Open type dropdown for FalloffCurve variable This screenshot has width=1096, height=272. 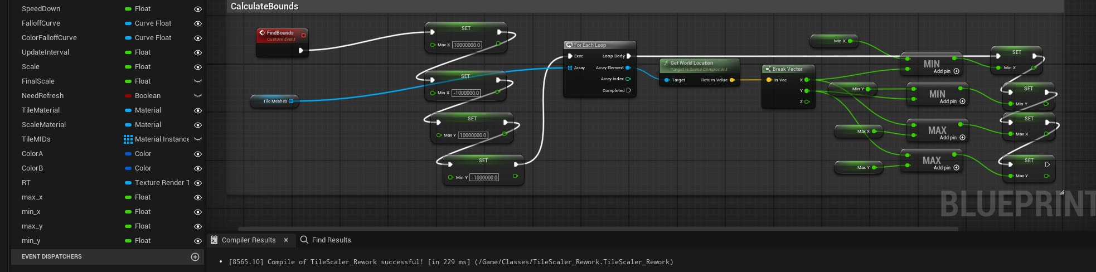152,23
